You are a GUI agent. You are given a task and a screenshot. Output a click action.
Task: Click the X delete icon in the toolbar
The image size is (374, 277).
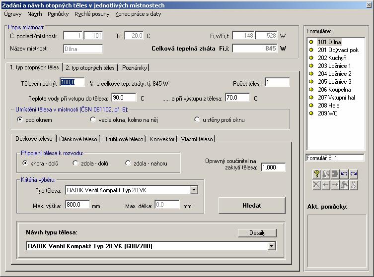(316, 185)
